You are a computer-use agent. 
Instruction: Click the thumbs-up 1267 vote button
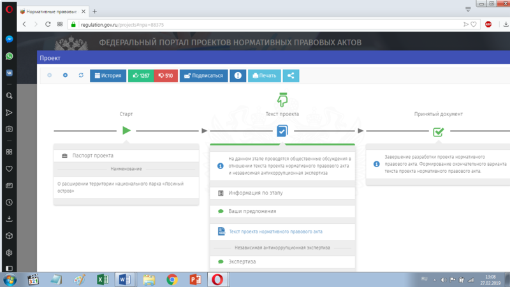[141, 75]
